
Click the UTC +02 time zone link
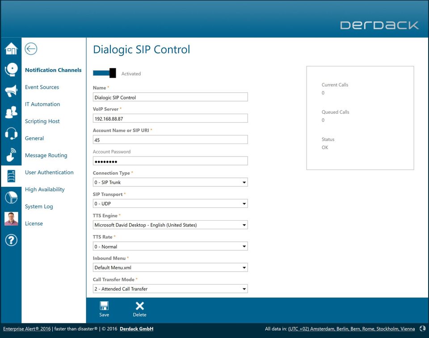[351, 329]
